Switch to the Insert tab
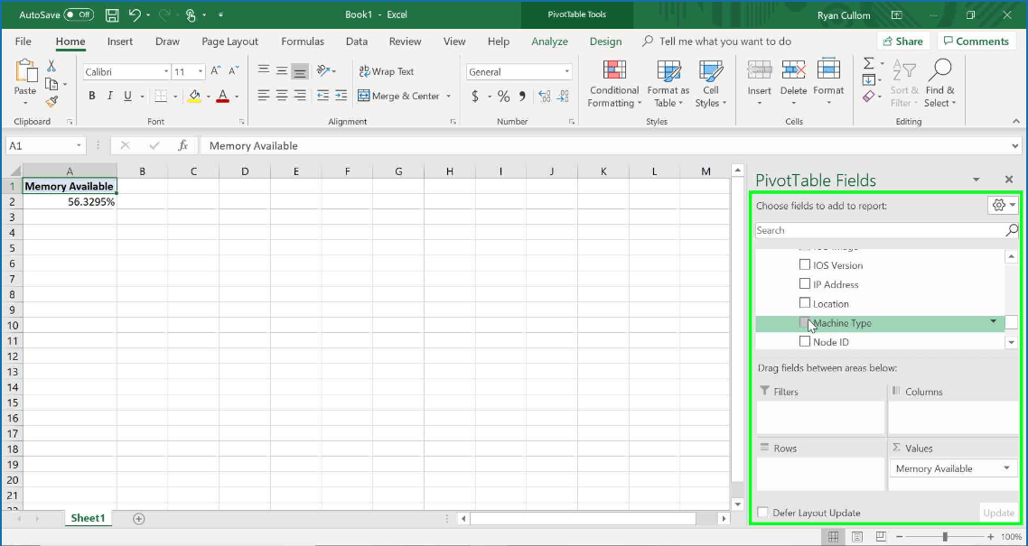Screen dimensions: 1028x546 120,42
